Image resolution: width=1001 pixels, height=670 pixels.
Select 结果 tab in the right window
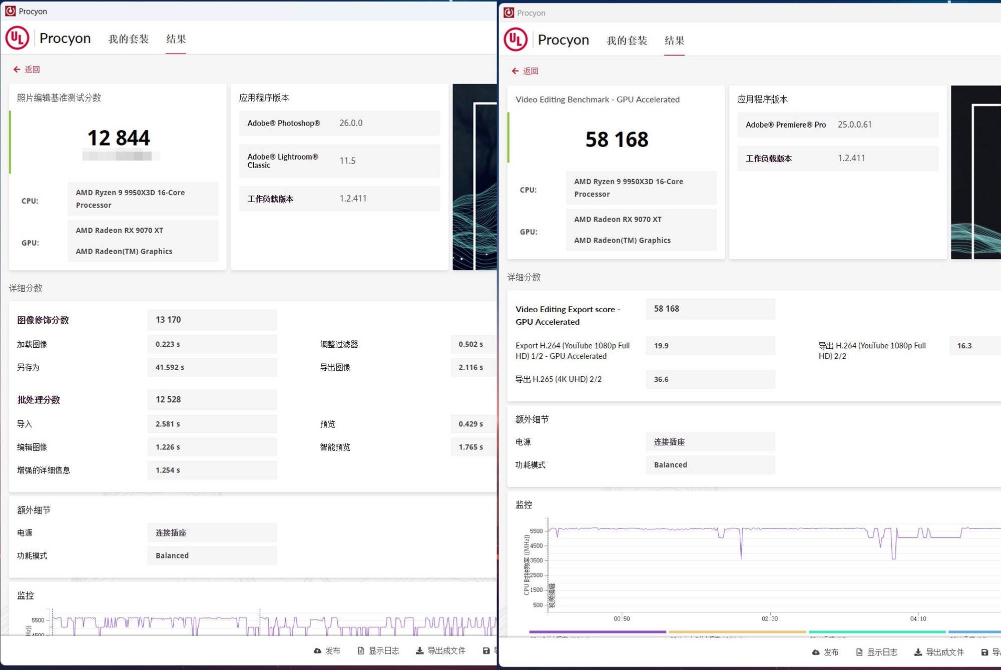[x=674, y=41]
